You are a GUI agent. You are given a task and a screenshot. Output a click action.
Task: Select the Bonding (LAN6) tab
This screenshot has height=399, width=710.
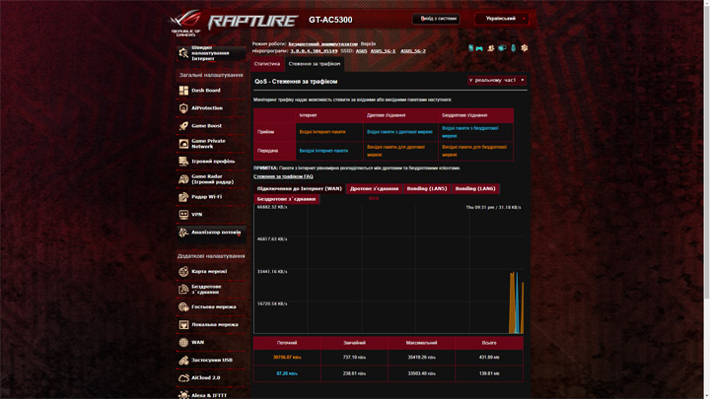click(x=475, y=188)
